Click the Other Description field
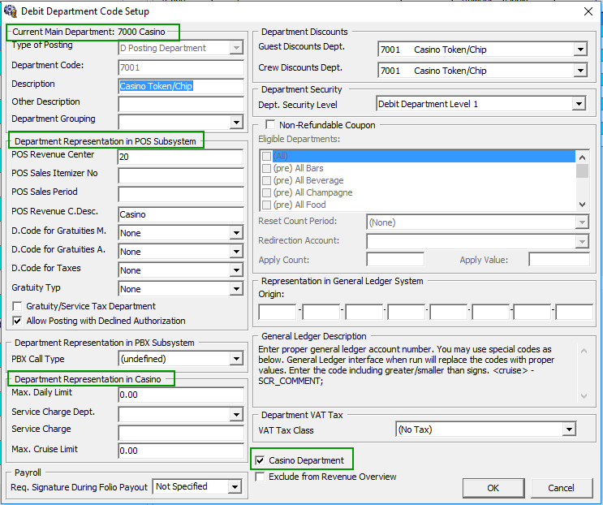Screen dimensions: 603x505 [x=181, y=104]
